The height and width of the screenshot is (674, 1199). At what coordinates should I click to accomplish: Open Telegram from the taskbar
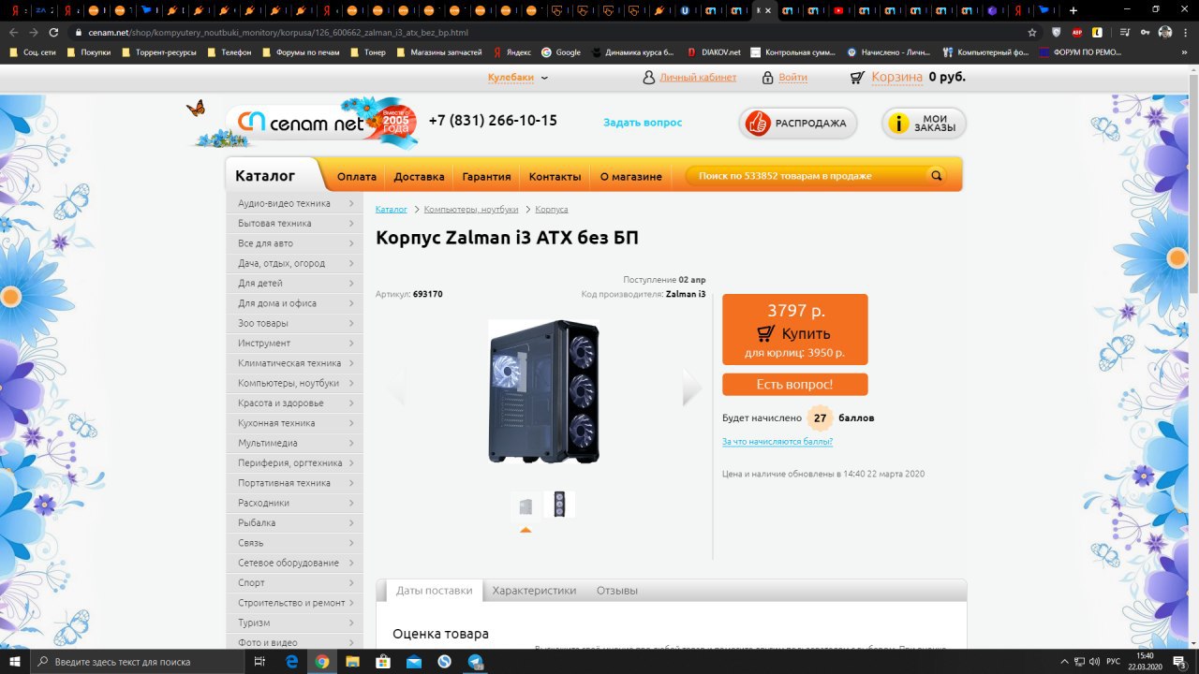click(x=476, y=661)
